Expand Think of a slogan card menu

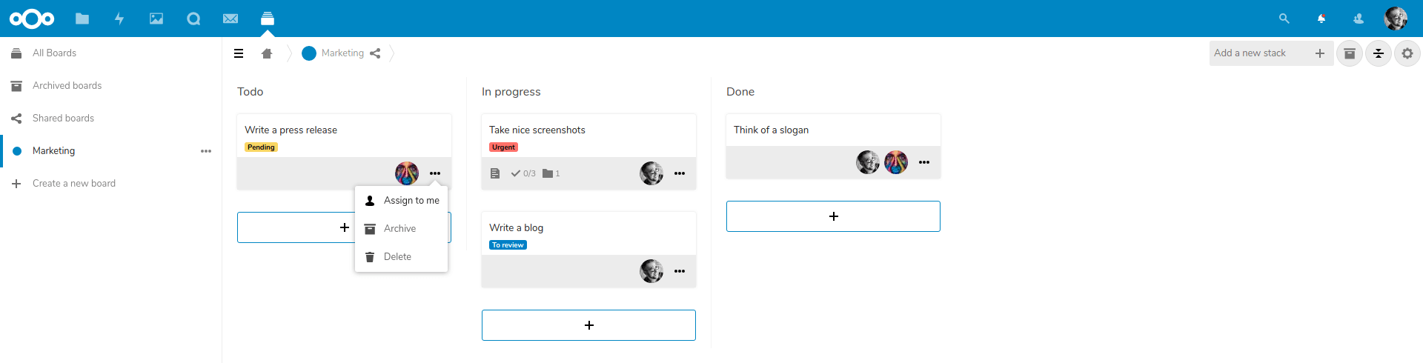coord(924,162)
